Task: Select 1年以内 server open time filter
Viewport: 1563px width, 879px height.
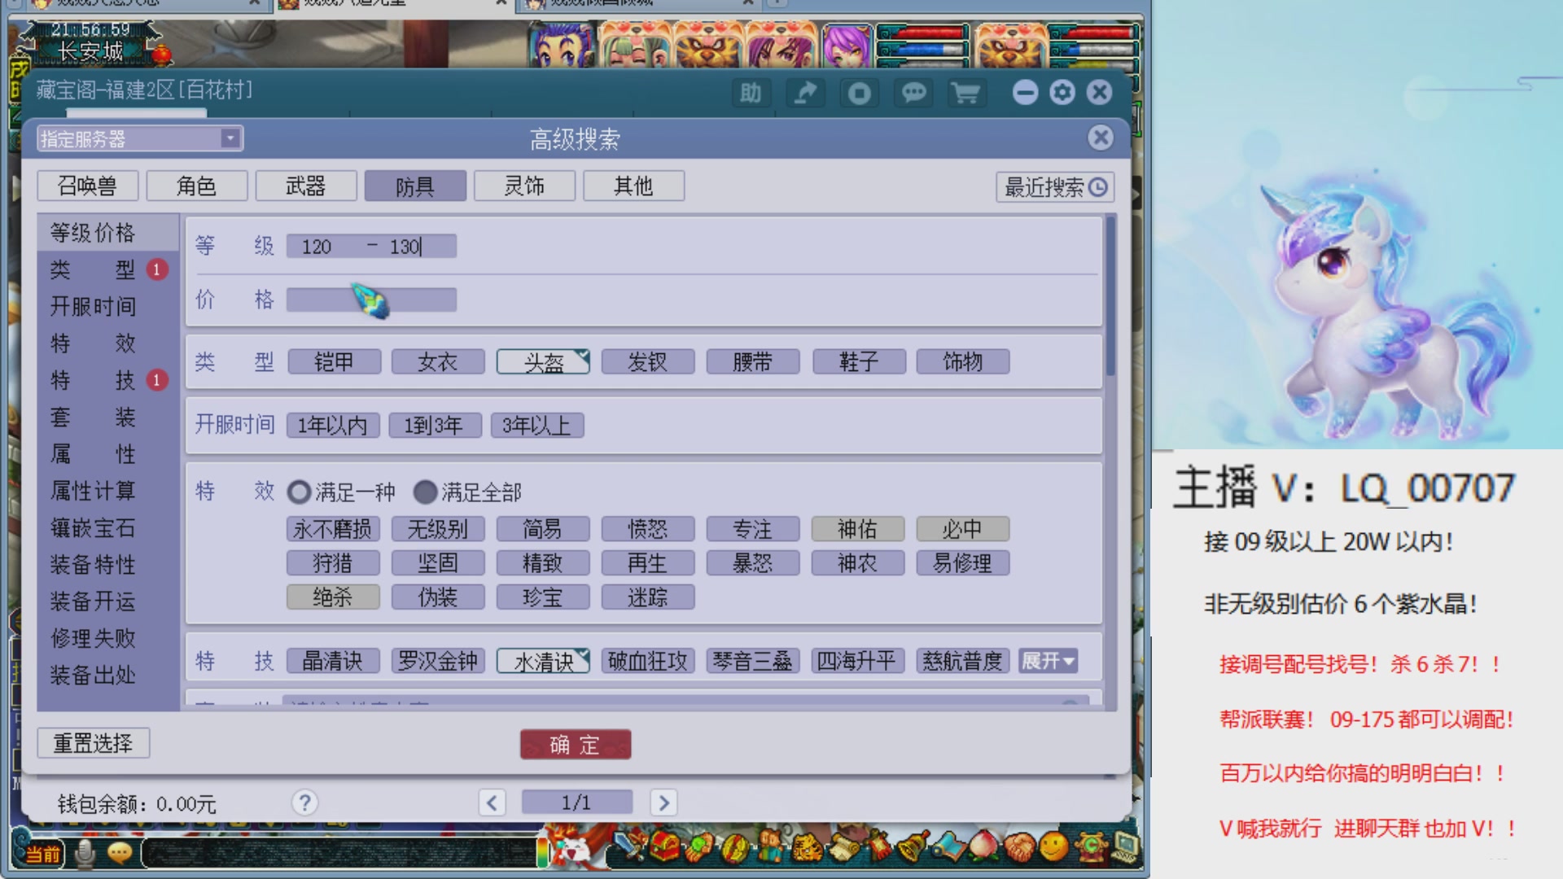Action: point(330,424)
